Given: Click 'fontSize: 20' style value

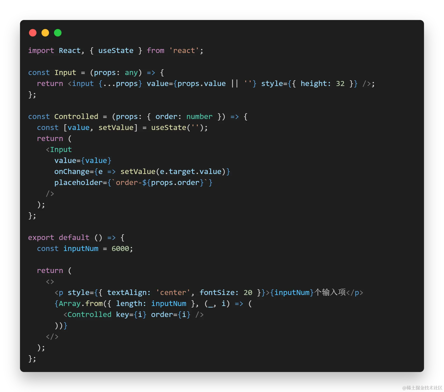Looking at the screenshot, I should (226, 292).
